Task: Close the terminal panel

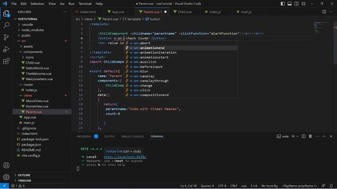Action: click(331, 136)
